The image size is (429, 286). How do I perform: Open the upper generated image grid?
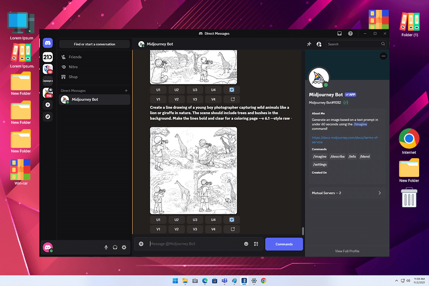pos(193,67)
